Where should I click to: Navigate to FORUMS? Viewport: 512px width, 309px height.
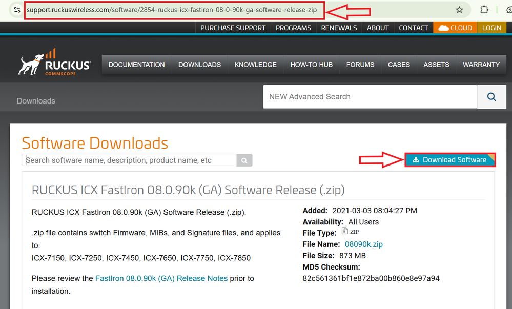pyautogui.click(x=360, y=65)
